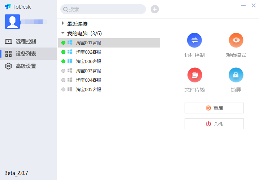
Task: Collapse the 我的电脑 (3/6) device group
Action: pos(63,33)
